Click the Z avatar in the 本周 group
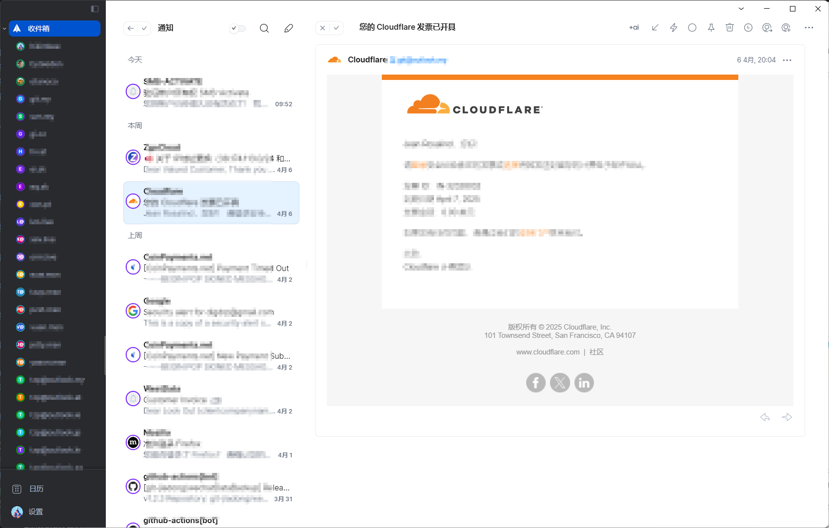 click(133, 157)
